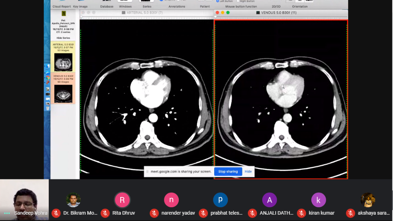
Task: Click the 'Apollo_Petcect_3Ph' study name text
Action: 63,23
